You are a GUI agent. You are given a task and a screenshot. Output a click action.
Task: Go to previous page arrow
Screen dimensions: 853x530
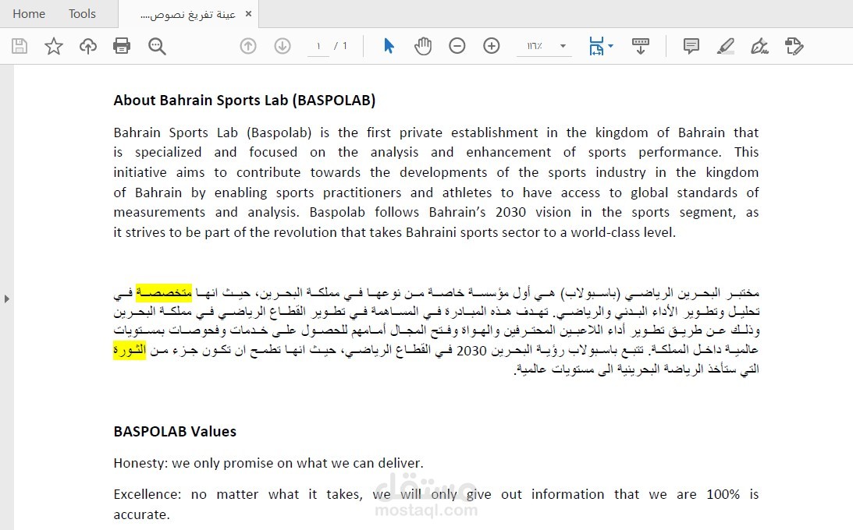coord(248,46)
